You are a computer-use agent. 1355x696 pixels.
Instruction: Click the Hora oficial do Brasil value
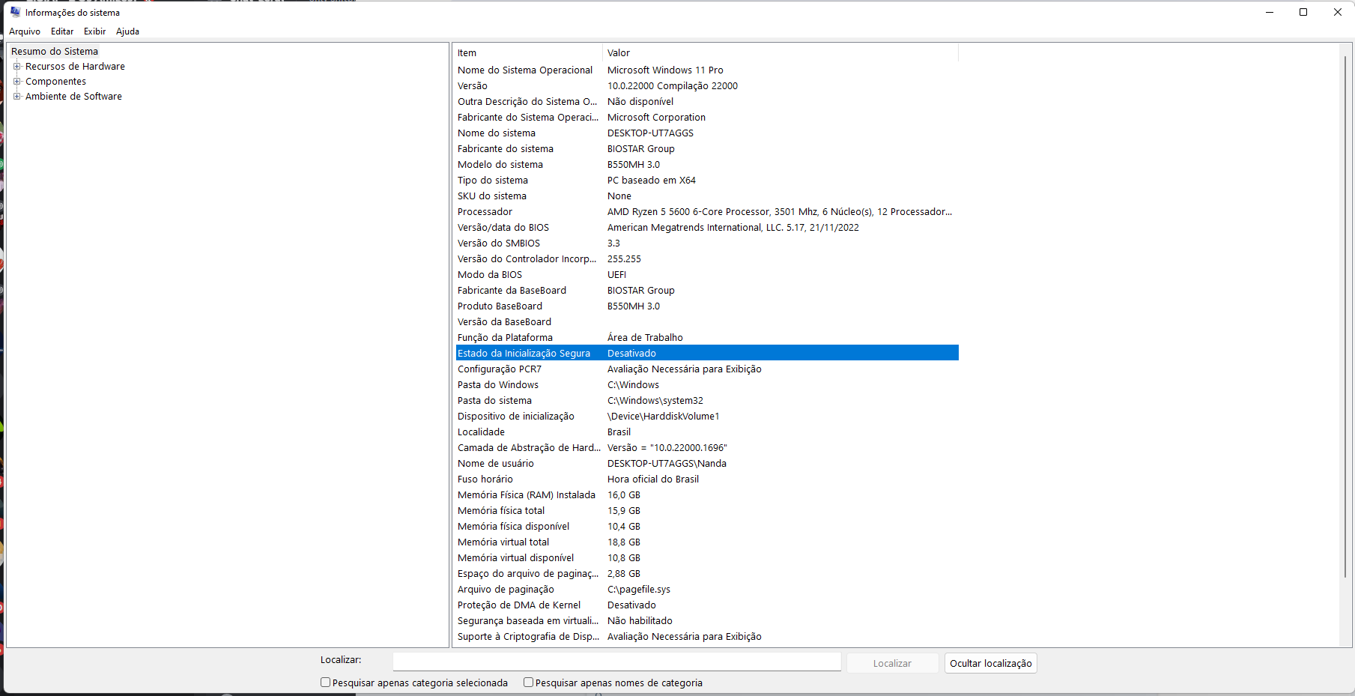point(653,479)
